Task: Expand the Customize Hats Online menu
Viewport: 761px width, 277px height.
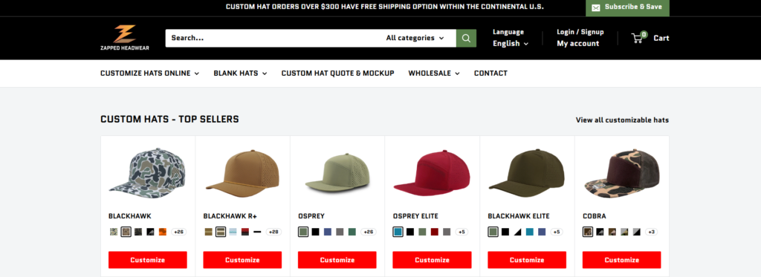Action: tap(149, 74)
